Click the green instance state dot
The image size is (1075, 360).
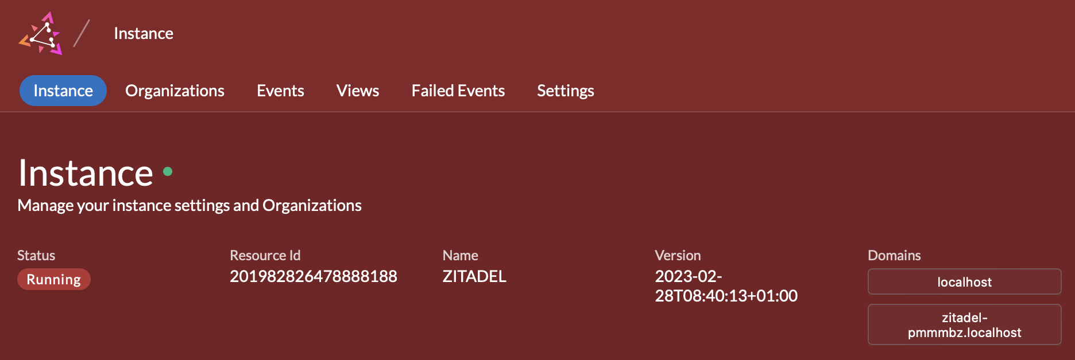(x=168, y=171)
